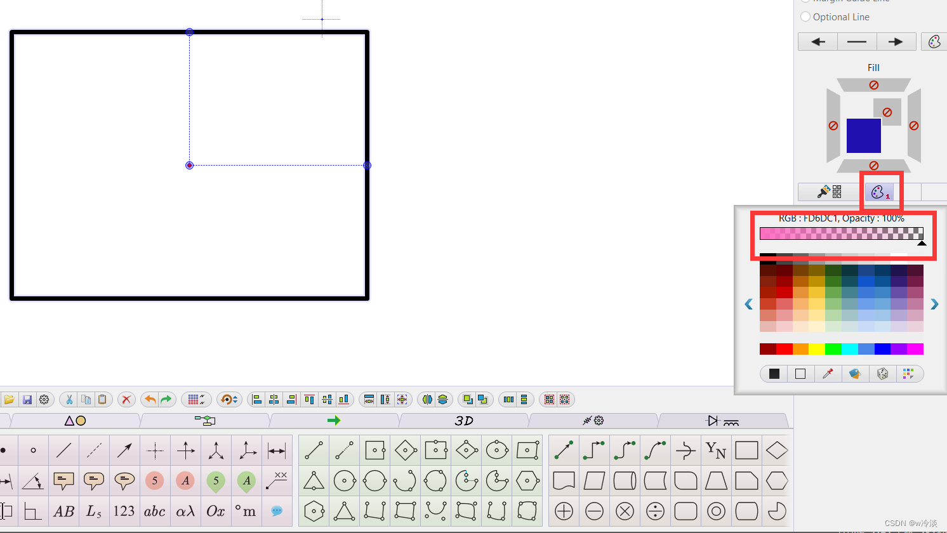The width and height of the screenshot is (947, 533).
Task: Select the angle measurement tool
Action: [x=33, y=481]
